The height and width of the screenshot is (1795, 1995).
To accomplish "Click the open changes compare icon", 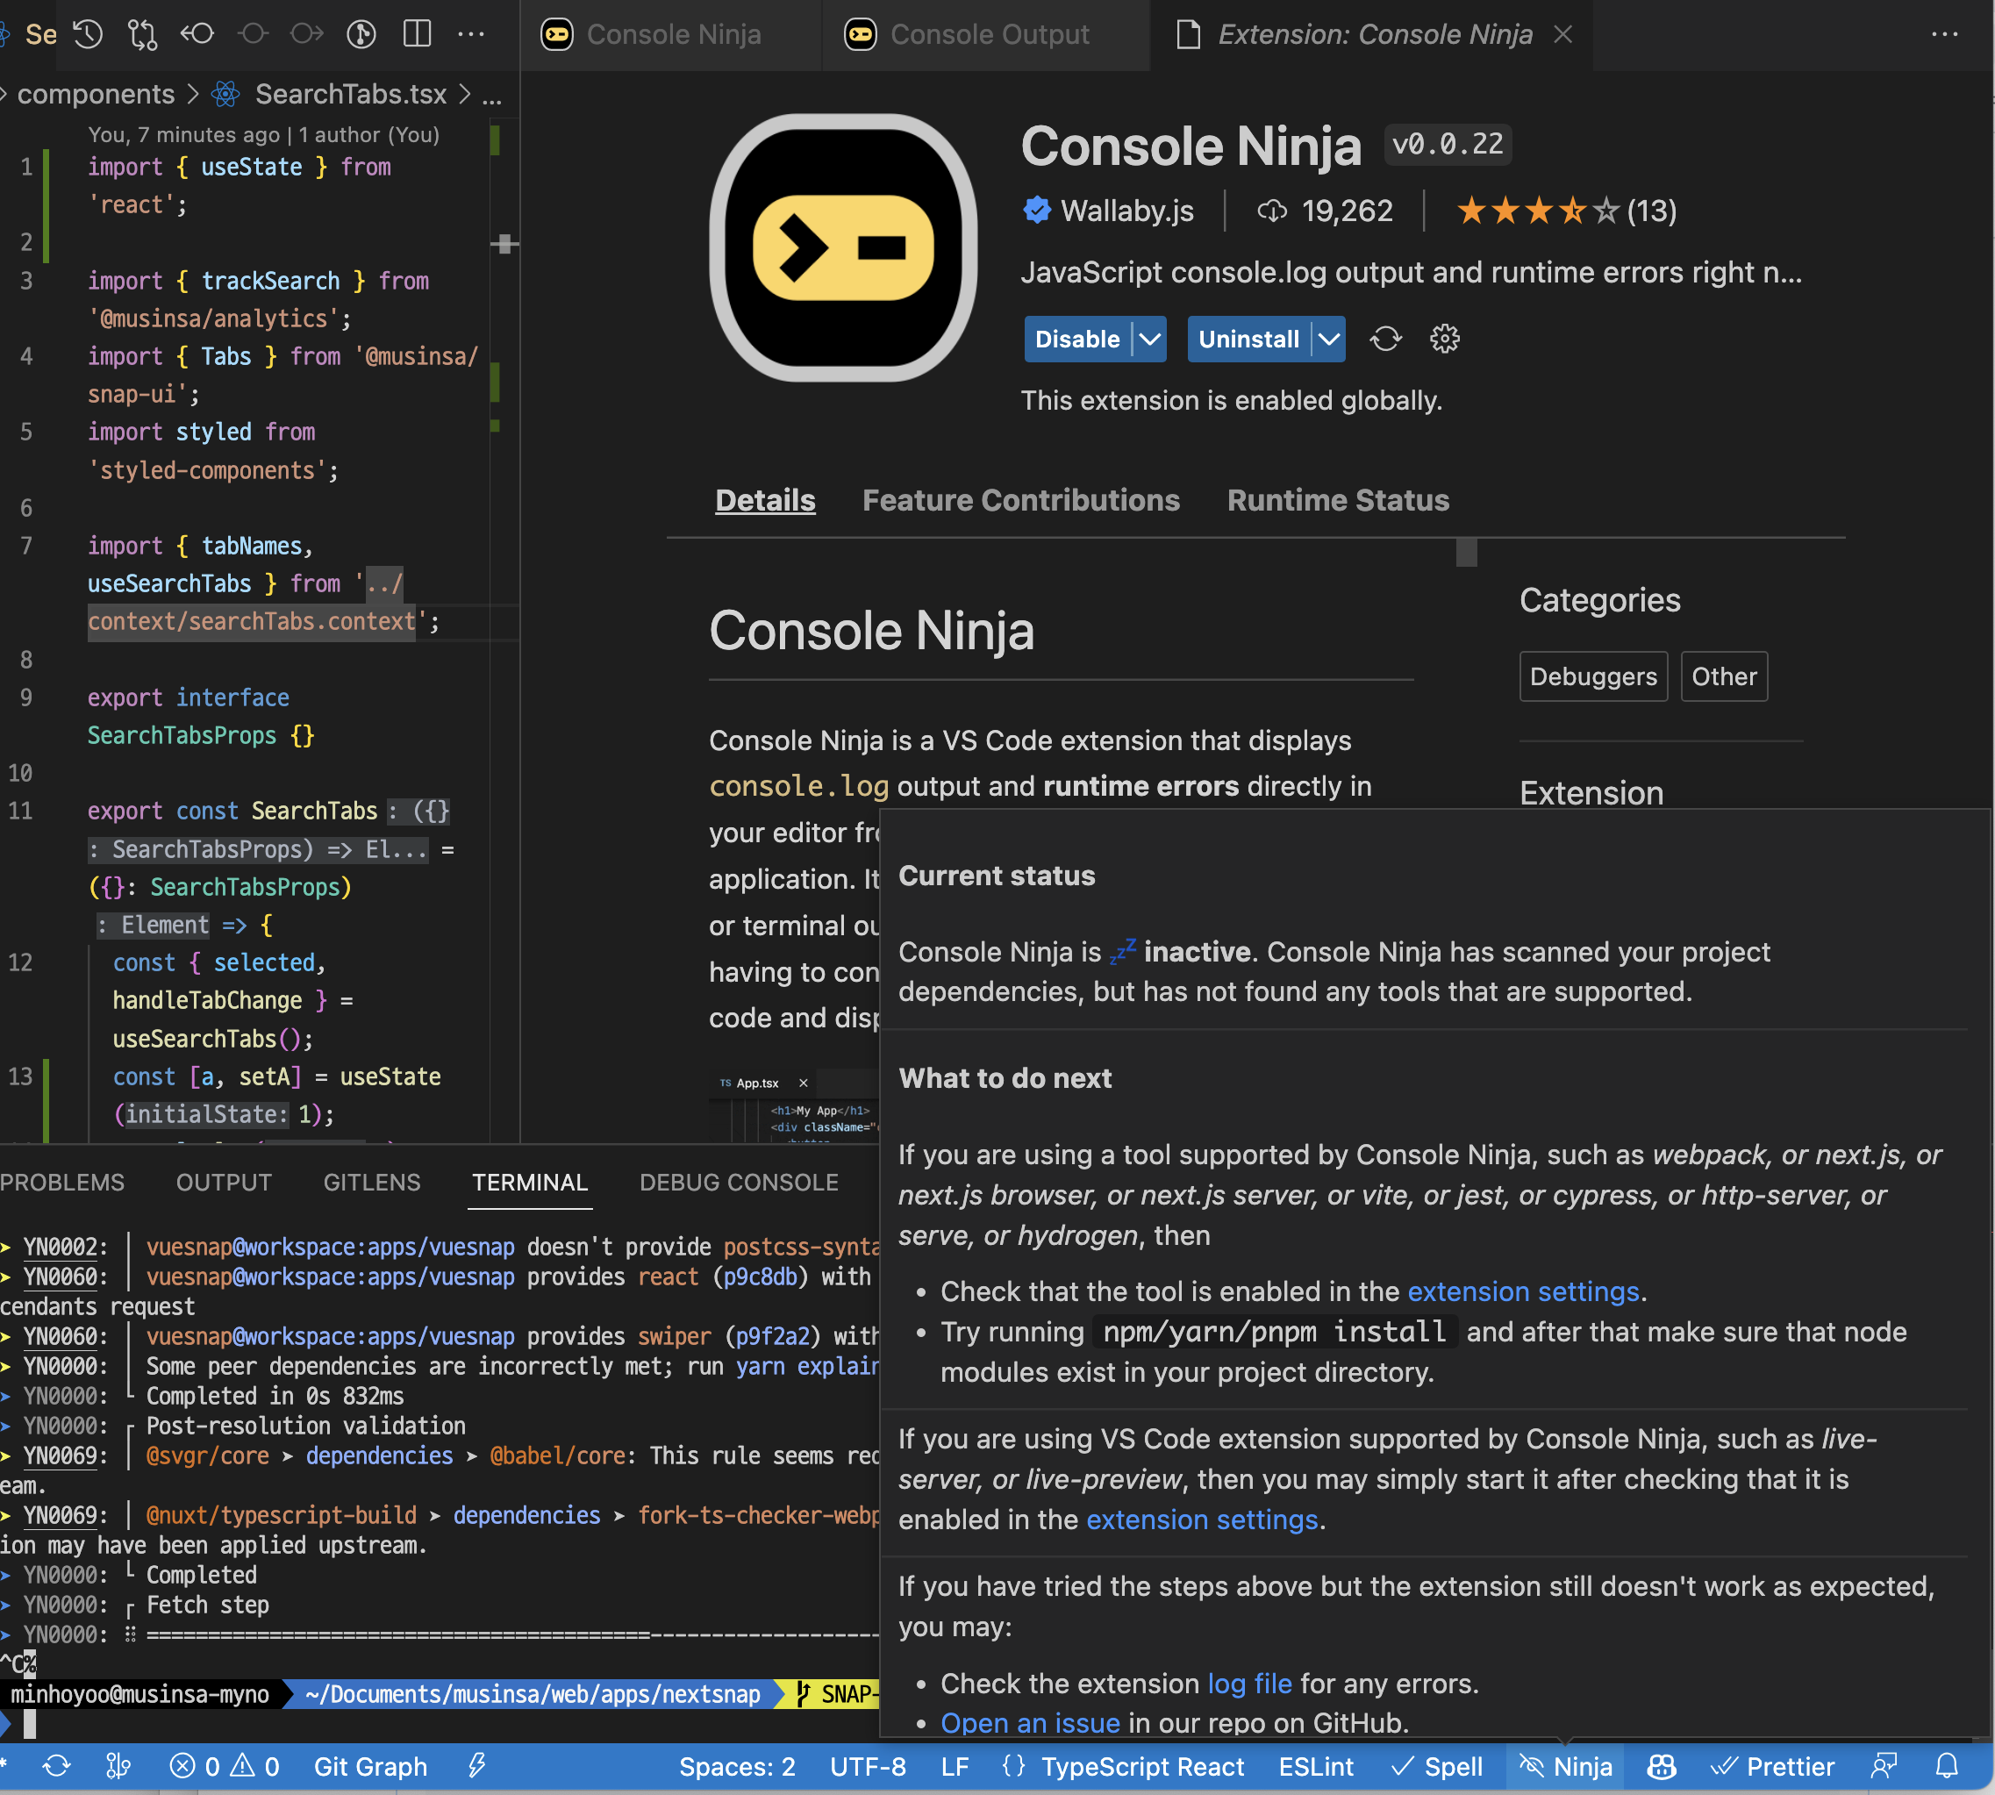I will [142, 34].
